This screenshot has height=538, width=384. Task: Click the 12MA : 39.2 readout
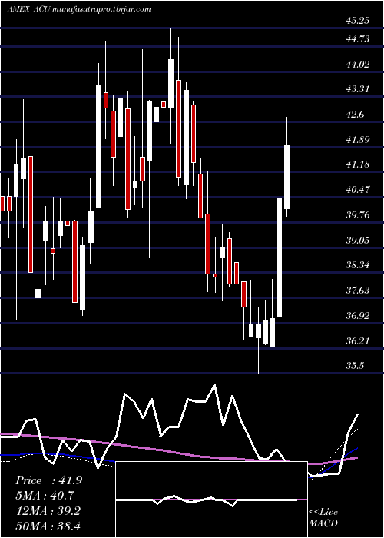click(48, 511)
